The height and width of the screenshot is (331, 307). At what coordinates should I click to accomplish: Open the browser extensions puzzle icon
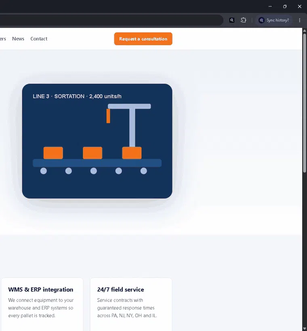pyautogui.click(x=243, y=20)
